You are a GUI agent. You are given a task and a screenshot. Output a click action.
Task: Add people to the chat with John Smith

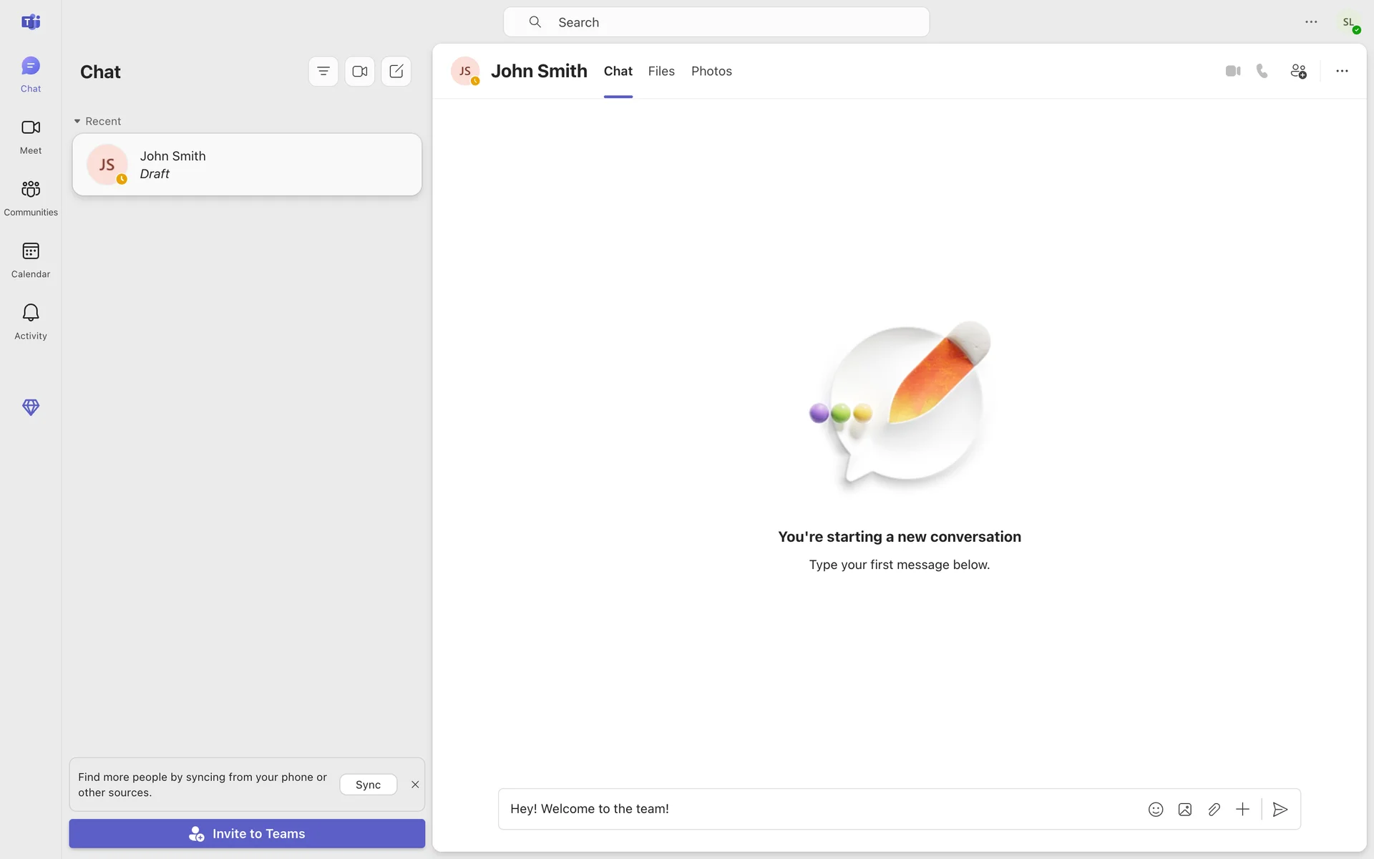click(x=1298, y=71)
